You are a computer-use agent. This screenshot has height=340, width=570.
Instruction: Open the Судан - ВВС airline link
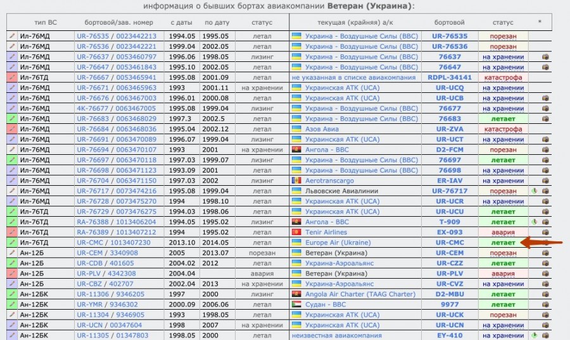tap(326, 305)
